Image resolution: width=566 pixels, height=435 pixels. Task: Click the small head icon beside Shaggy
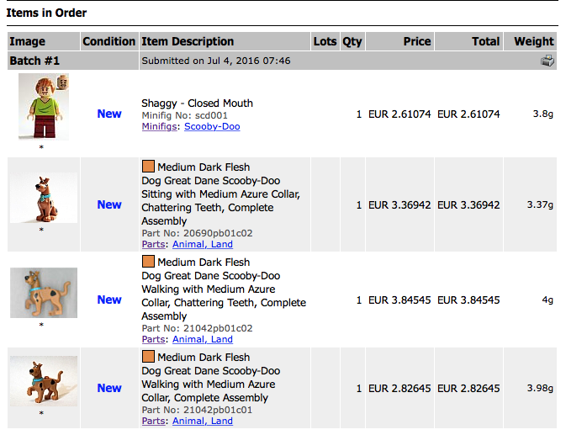coord(63,82)
